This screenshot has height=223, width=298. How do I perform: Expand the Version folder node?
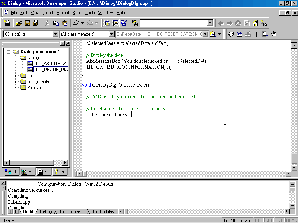(x=16, y=87)
